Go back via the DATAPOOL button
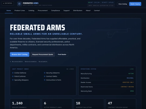 [8, 3]
